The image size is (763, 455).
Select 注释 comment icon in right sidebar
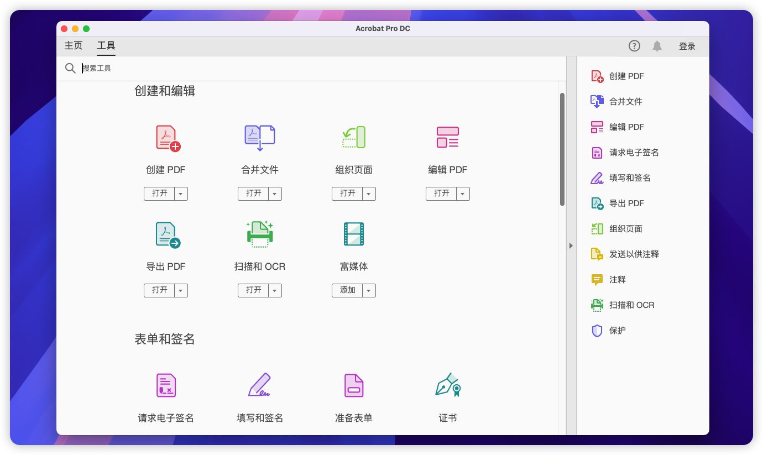point(597,280)
